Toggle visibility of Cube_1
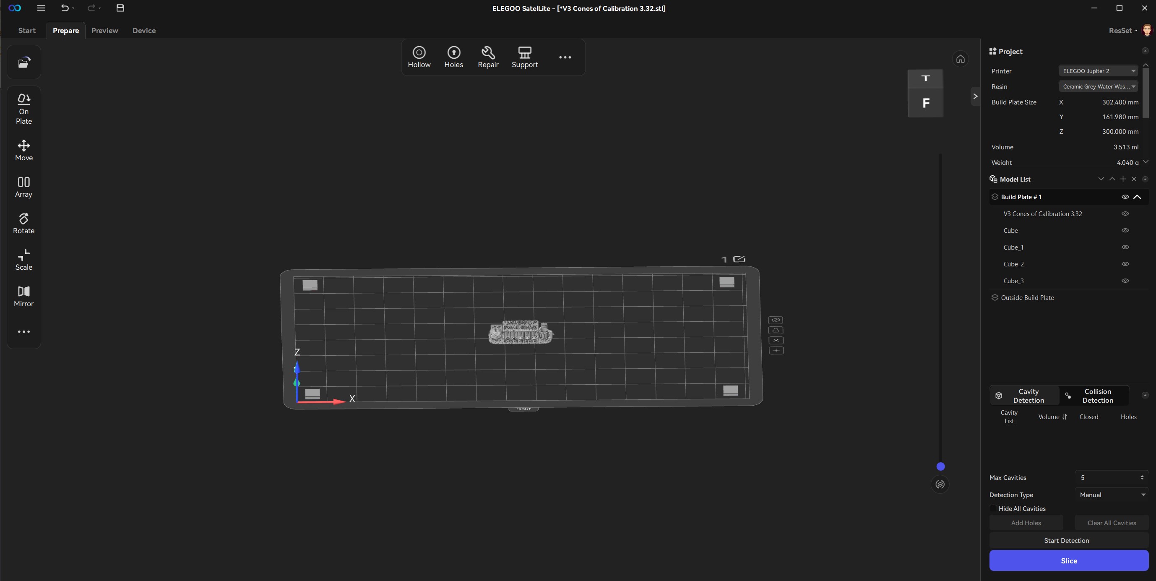The height and width of the screenshot is (581, 1156). [1125, 247]
